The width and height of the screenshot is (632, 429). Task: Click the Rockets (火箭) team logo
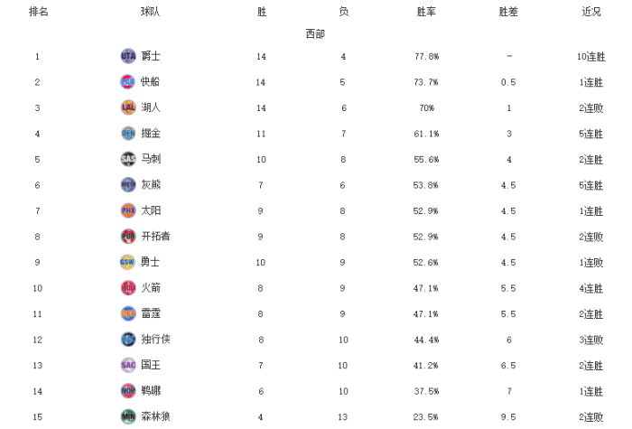(128, 288)
